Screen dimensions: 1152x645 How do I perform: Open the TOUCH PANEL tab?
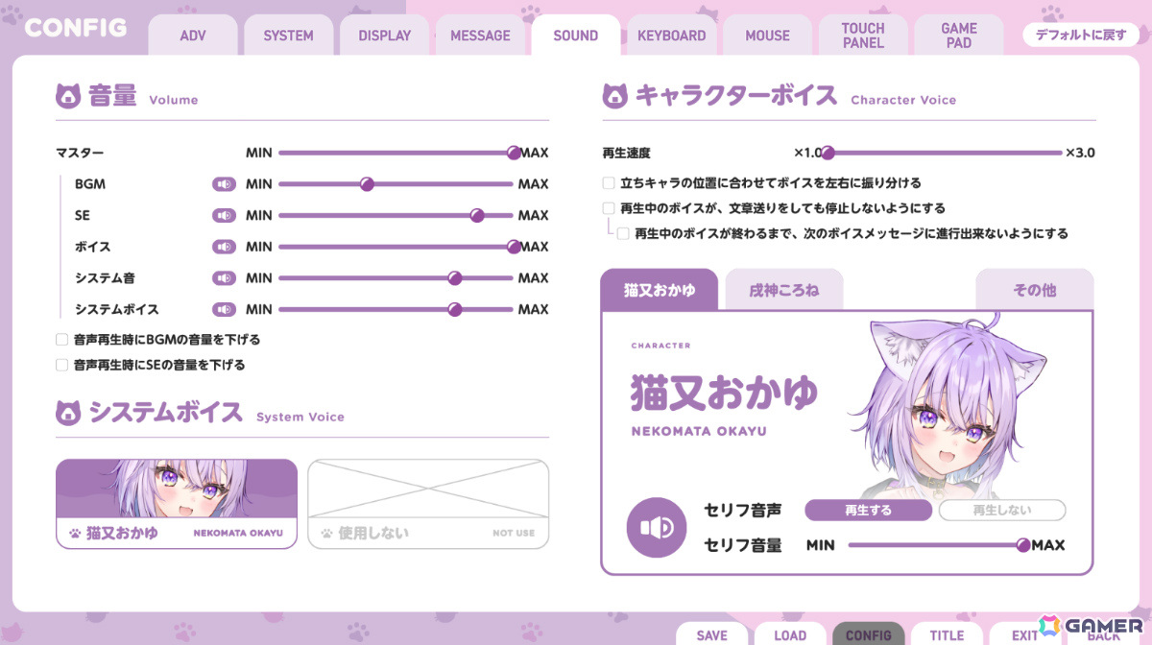coord(863,36)
